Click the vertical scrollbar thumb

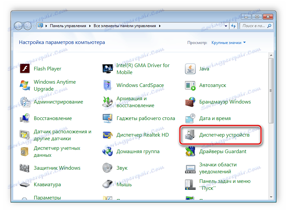(x=271, y=91)
